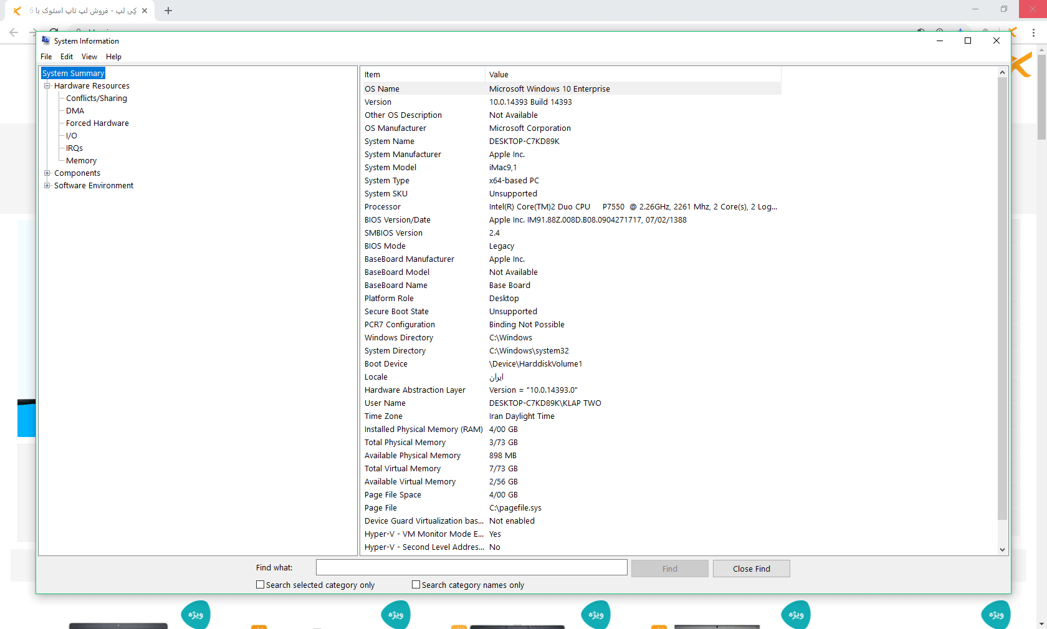The height and width of the screenshot is (629, 1047).
Task: Click the Available Physical Memory row
Action: click(571, 456)
